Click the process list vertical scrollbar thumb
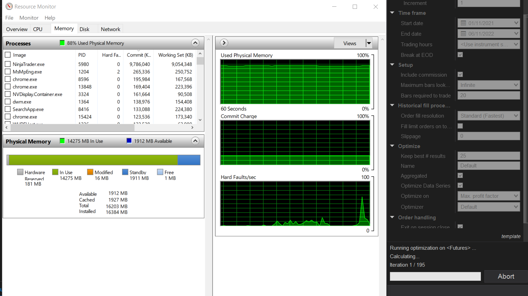 pyautogui.click(x=200, y=61)
